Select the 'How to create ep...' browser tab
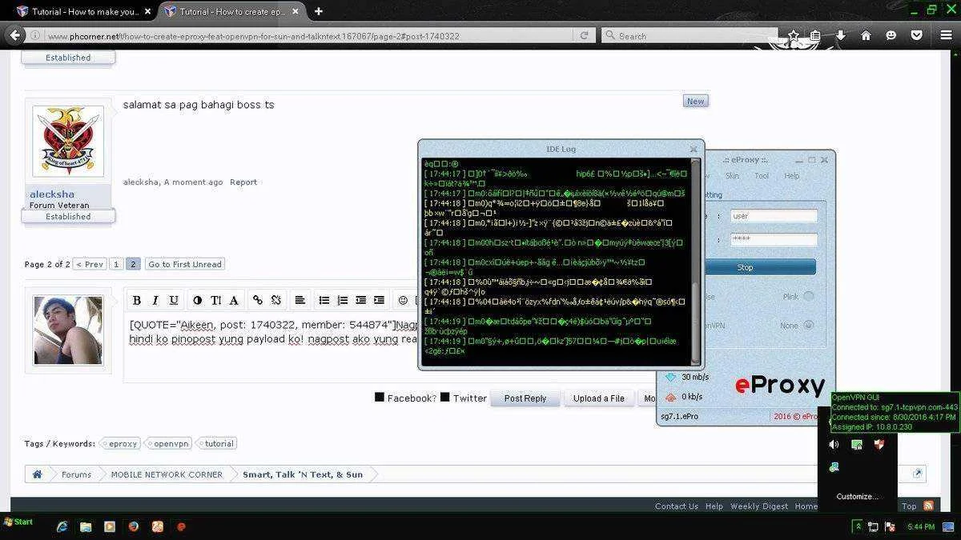This screenshot has height=540, width=961. [x=232, y=11]
